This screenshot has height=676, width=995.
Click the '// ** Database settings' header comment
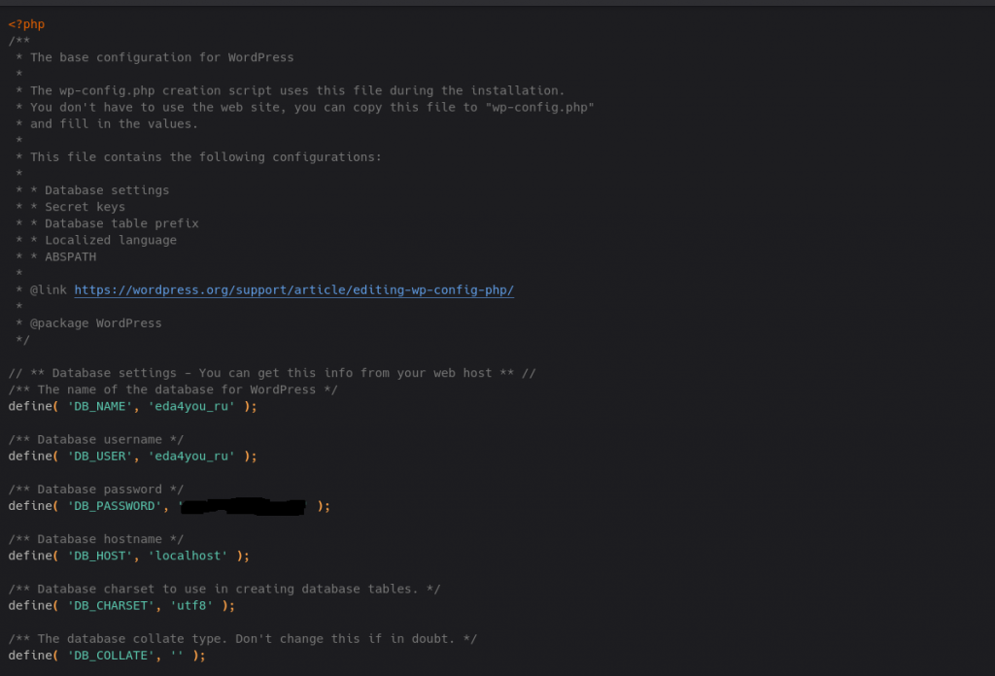272,373
